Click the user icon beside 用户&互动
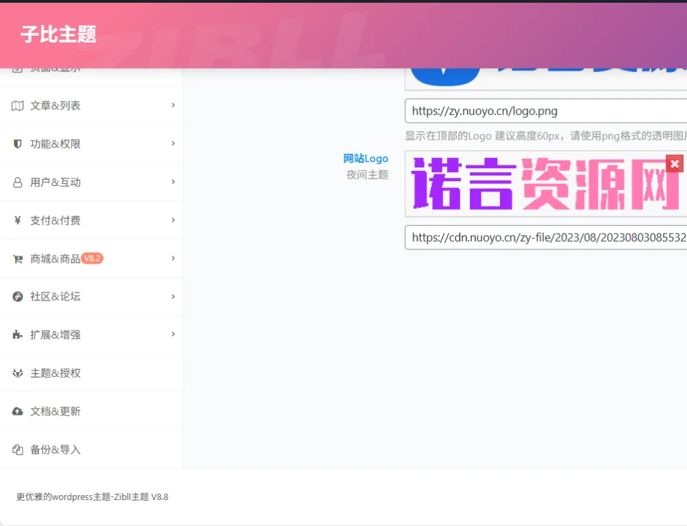Viewport: 687px width, 526px height. (x=18, y=182)
